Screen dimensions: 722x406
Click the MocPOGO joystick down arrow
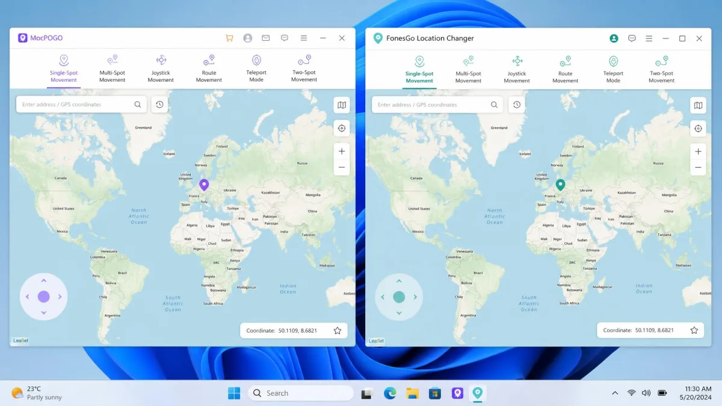click(43, 313)
